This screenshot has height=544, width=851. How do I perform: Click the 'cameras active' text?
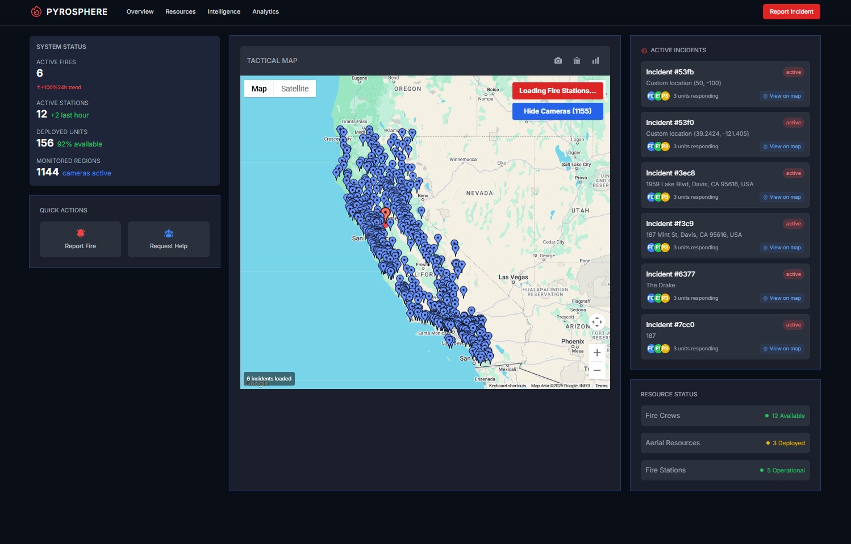(x=87, y=173)
